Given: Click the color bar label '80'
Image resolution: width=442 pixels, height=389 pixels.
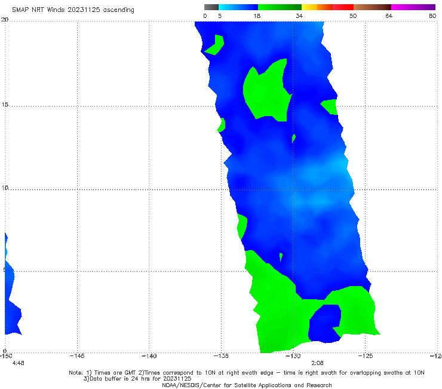Looking at the screenshot, I should tap(432, 16).
